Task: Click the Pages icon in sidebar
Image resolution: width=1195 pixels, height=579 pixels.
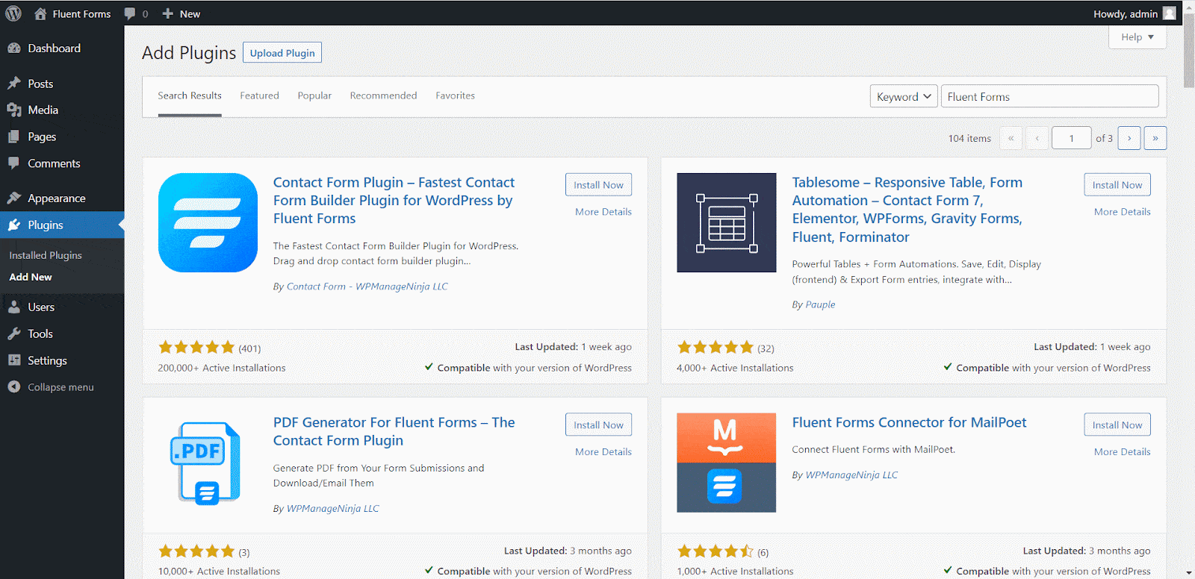Action: tap(14, 137)
